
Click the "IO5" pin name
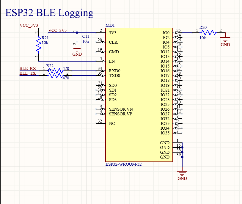point(166,47)
